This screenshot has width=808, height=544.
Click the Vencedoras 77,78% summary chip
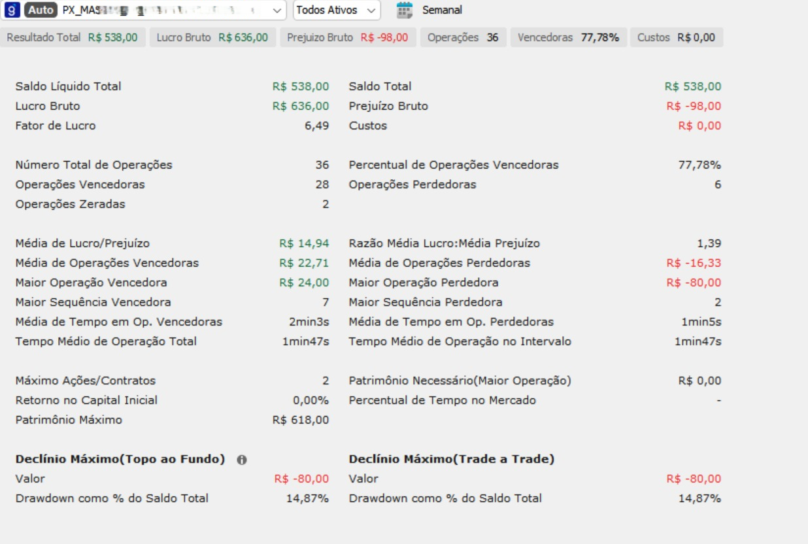coord(568,37)
